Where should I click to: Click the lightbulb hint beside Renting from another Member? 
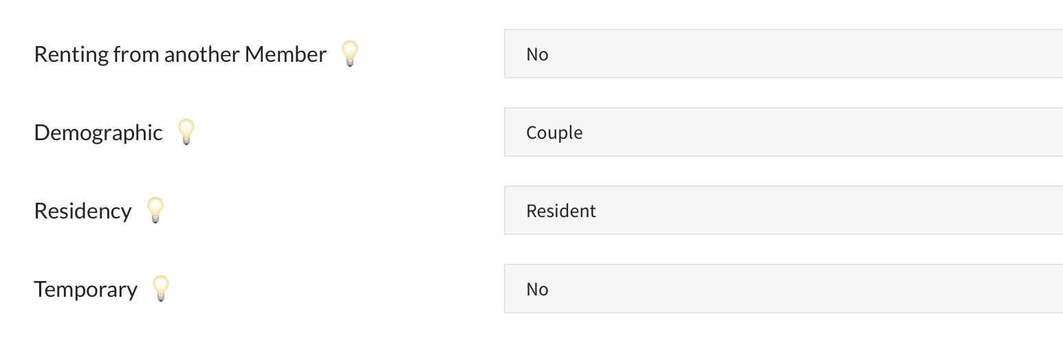350,53
